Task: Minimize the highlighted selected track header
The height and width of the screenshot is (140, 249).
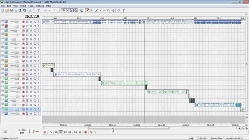Action: coord(3,108)
